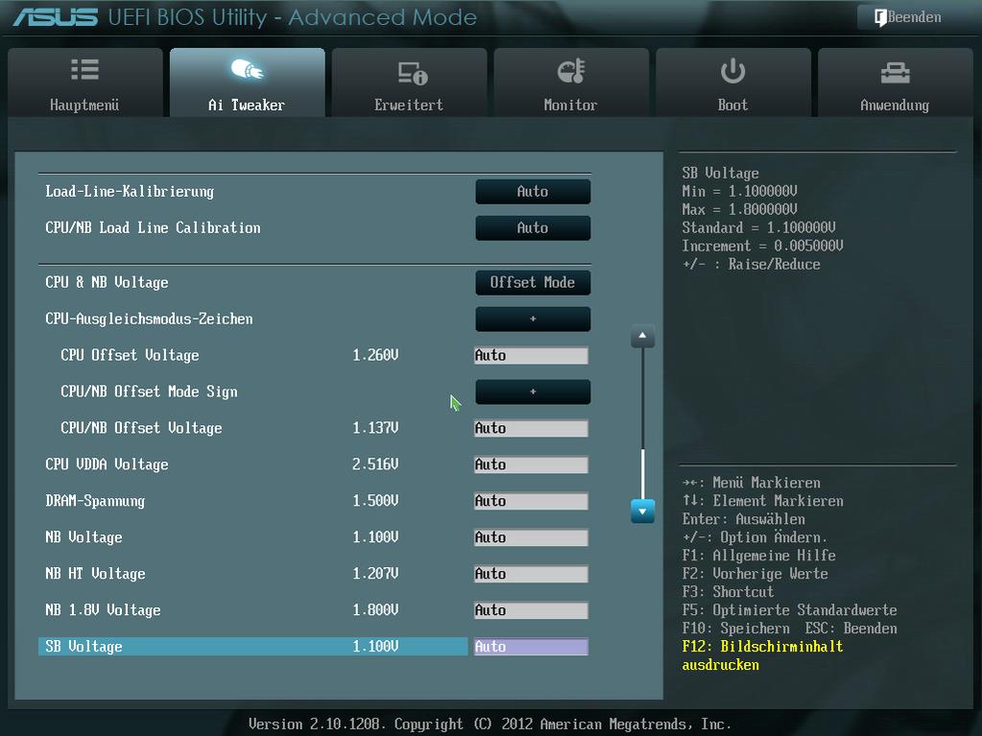Select the CPU/NB Load Line Calibration label
982x736 pixels.
coord(153,227)
